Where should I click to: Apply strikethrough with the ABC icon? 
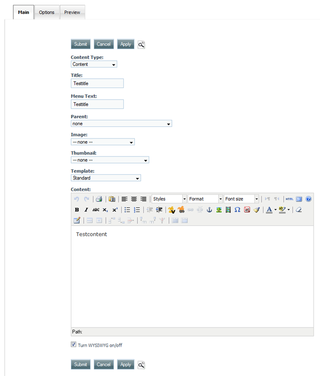(x=96, y=210)
